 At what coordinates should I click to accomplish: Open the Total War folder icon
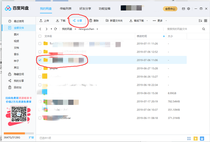click(x=45, y=43)
